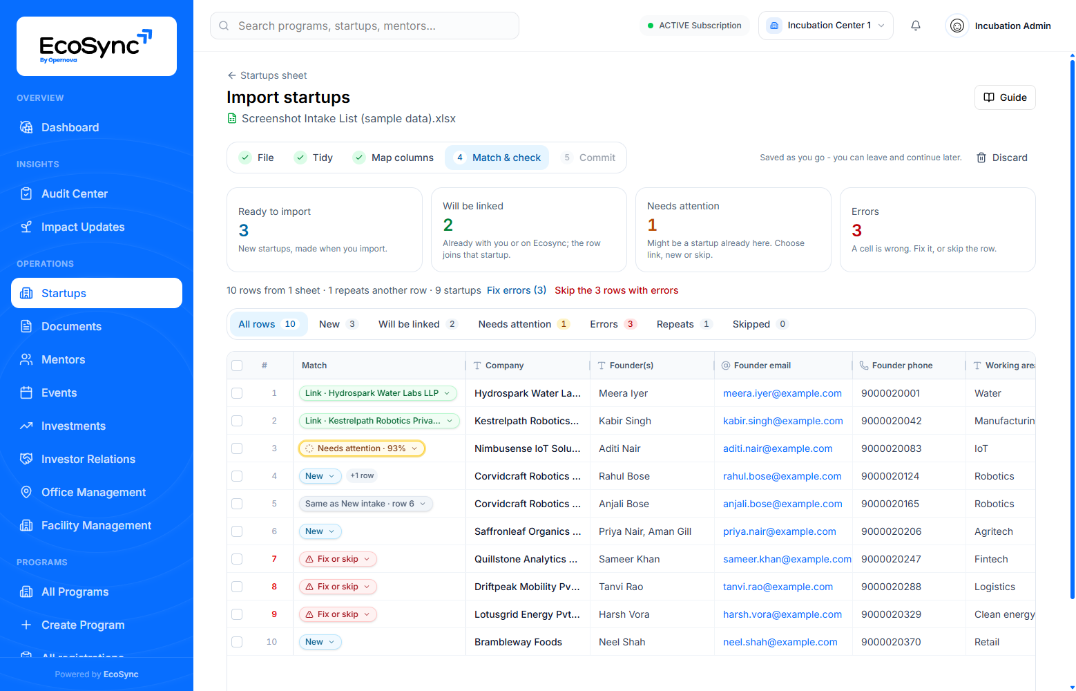Expand the Same as New intake row 6 dropdown
The image size is (1076, 691).
[366, 504]
